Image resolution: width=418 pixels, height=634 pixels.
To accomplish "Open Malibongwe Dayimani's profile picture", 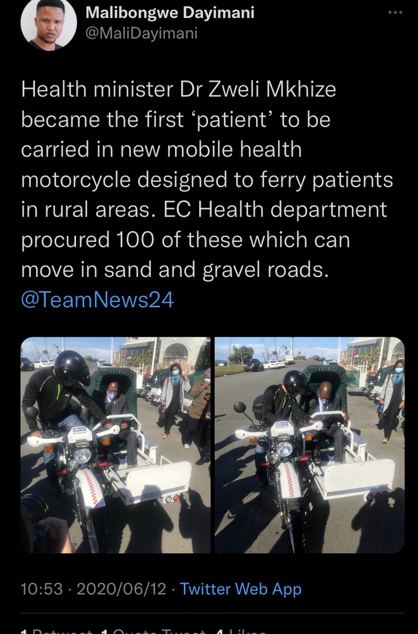I will [49, 23].
